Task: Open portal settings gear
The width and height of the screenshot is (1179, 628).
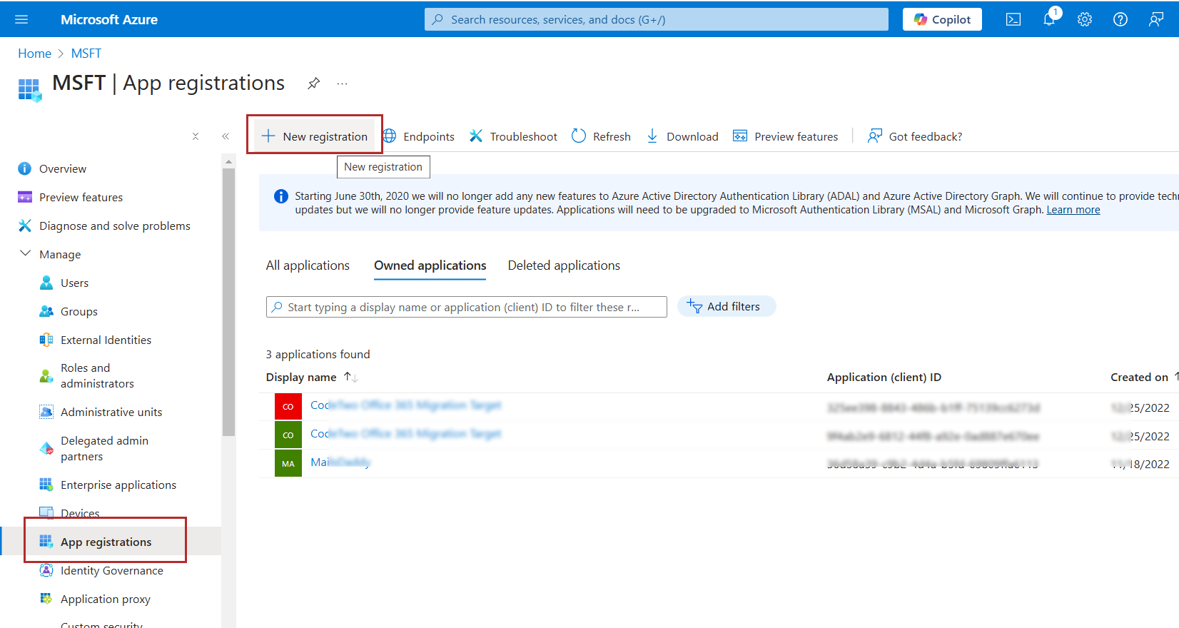Action: 1085,19
